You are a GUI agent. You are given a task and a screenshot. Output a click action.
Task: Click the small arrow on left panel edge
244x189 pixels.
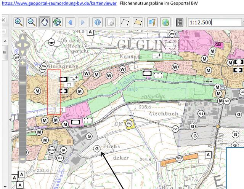(10, 119)
